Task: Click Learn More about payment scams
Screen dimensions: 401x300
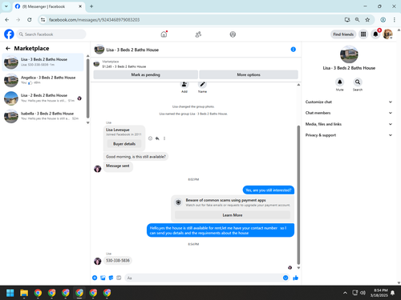Action: (x=233, y=215)
